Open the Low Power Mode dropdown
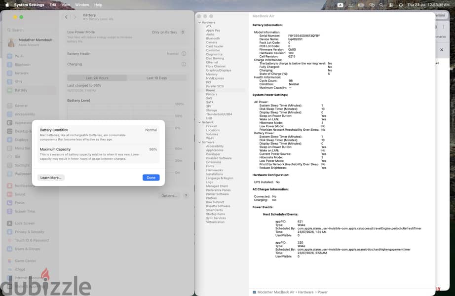 (x=168, y=32)
